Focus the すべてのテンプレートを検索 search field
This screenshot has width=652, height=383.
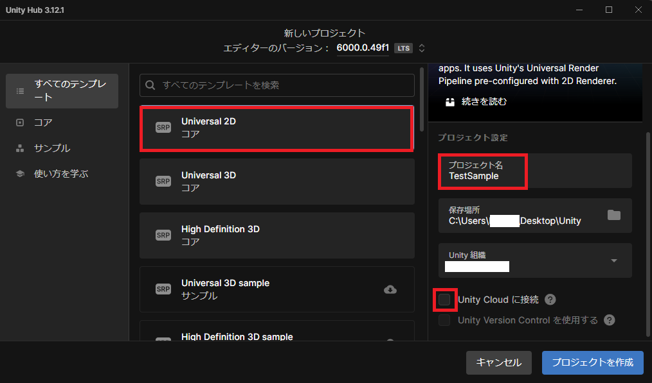277,85
